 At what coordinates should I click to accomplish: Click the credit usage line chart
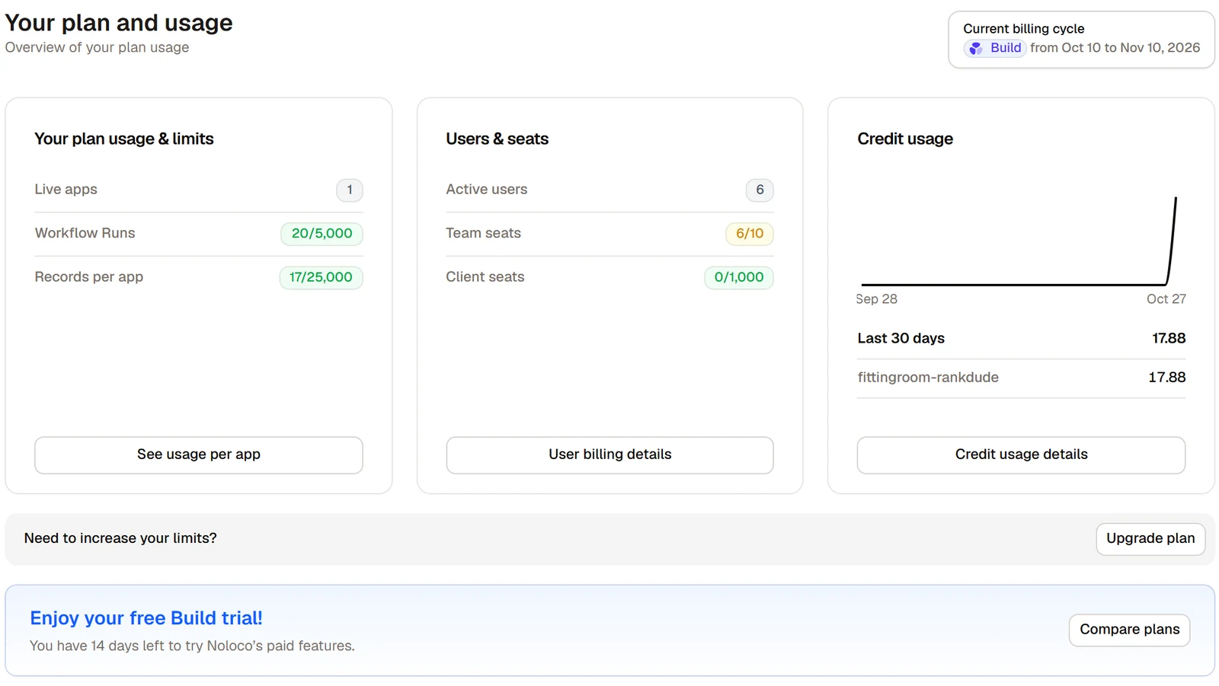click(x=1020, y=241)
